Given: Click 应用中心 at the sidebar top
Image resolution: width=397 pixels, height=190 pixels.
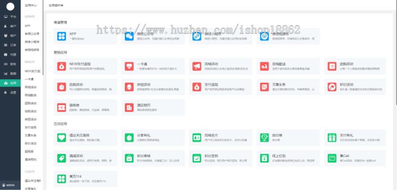Looking at the screenshot, I should point(31,5).
